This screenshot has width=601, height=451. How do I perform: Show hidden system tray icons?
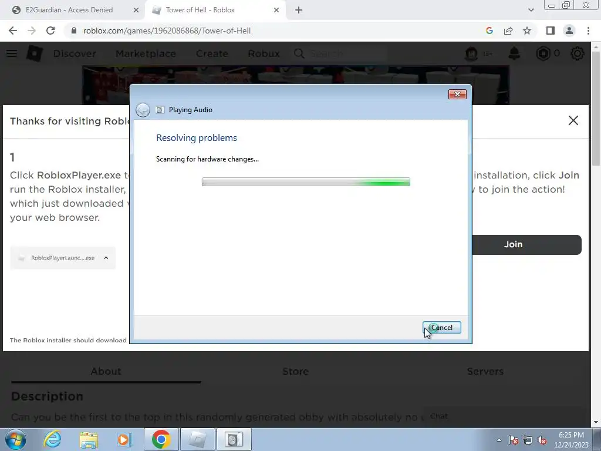499,440
